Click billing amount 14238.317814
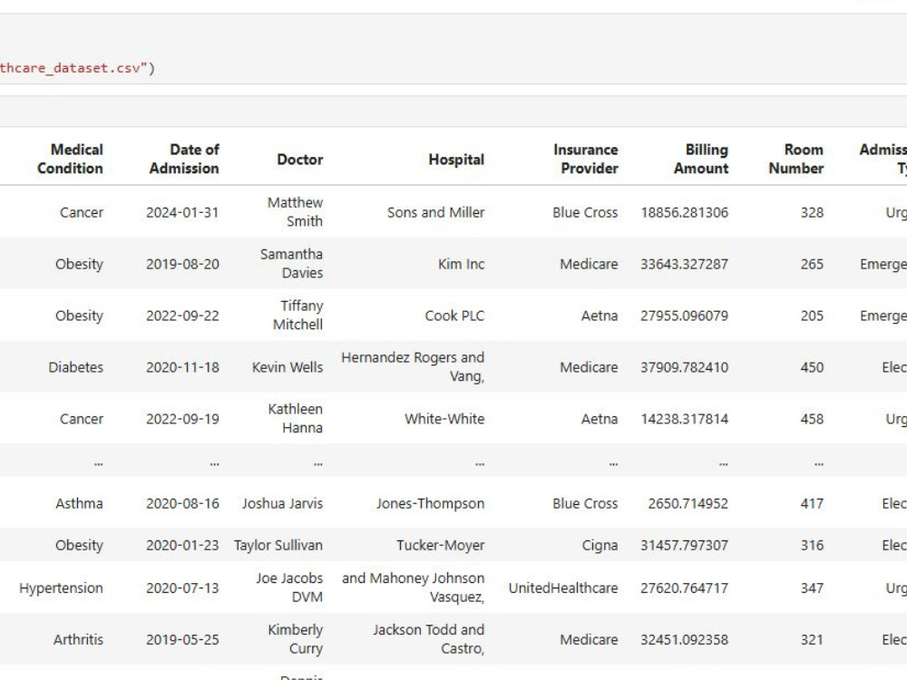The image size is (907, 680). [684, 419]
